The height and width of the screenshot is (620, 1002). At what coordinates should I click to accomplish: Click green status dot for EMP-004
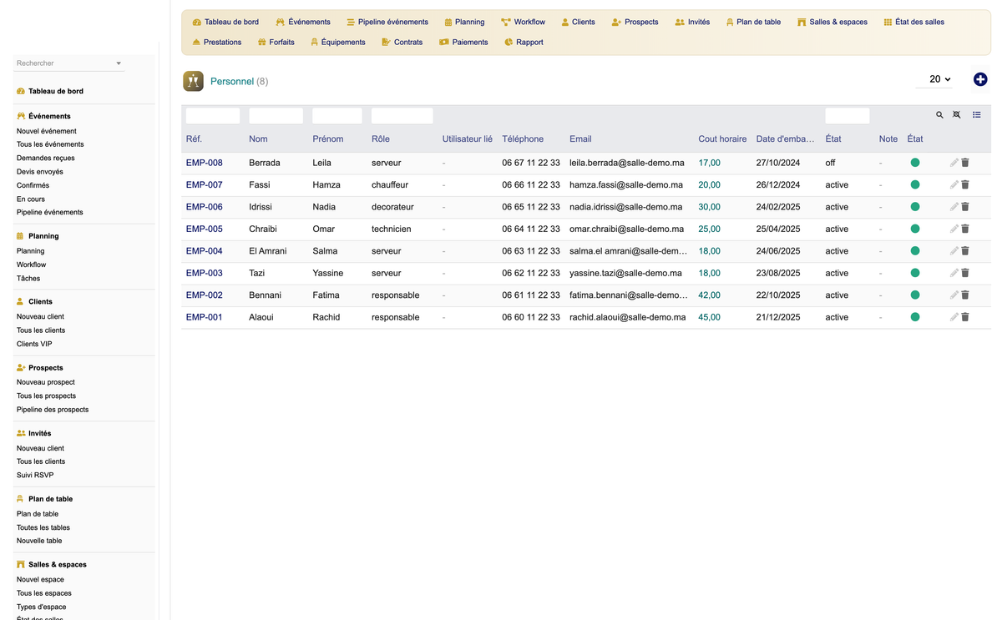click(915, 251)
